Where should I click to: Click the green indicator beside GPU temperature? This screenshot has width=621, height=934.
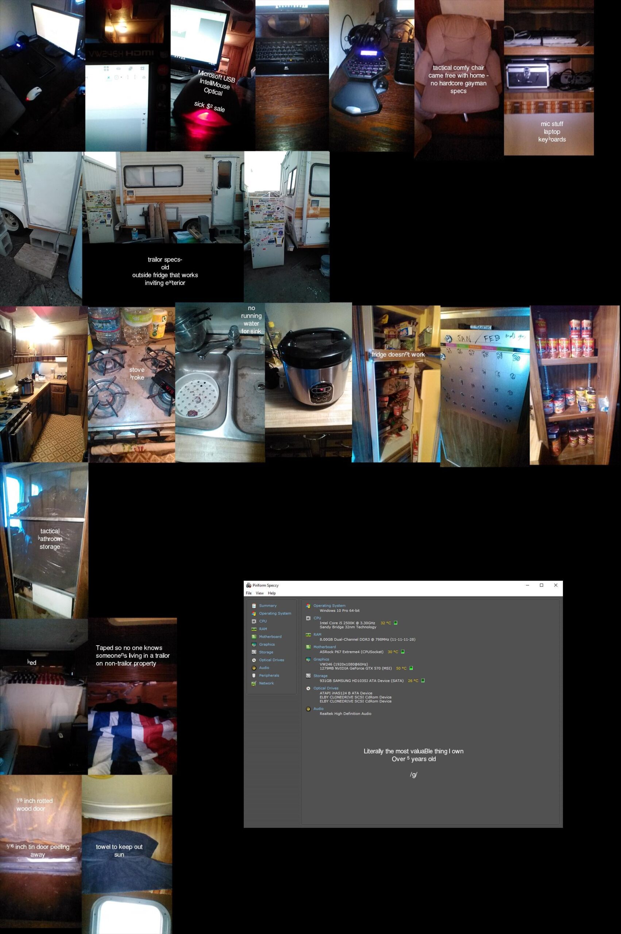pyautogui.click(x=411, y=668)
